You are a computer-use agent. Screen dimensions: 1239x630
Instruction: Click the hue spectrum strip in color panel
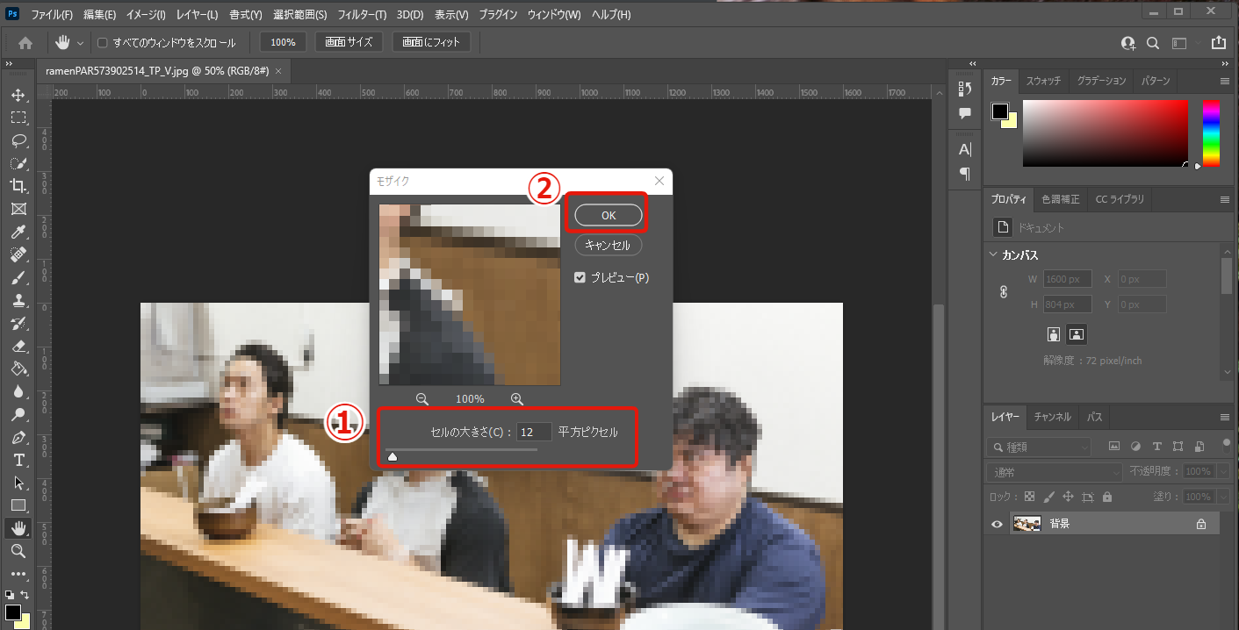point(1211,132)
